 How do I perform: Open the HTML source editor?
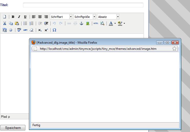click(96, 23)
